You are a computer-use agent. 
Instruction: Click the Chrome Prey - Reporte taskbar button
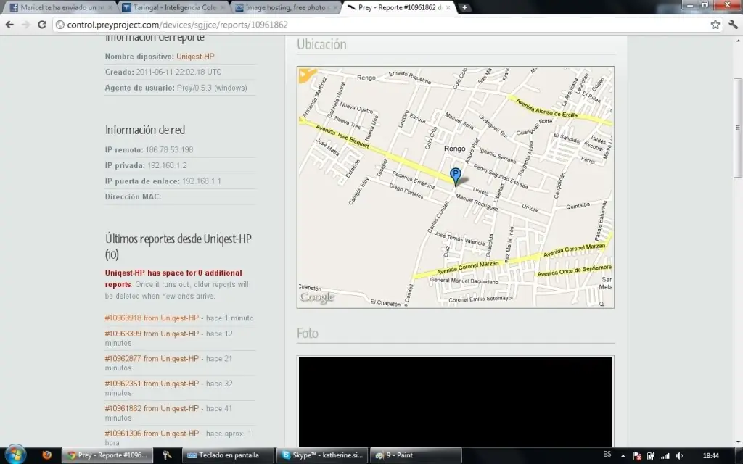[107, 455]
